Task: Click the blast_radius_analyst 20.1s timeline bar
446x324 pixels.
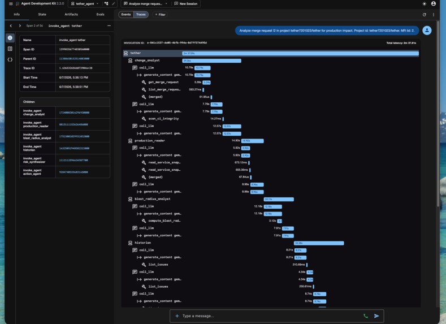Action: tap(279, 200)
